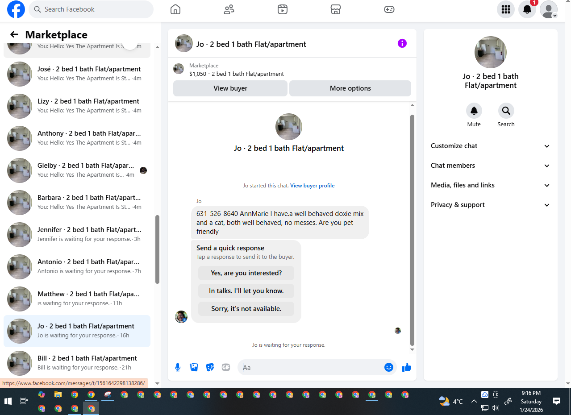Expand Media, files and links section
571x415 pixels.
[x=490, y=185]
